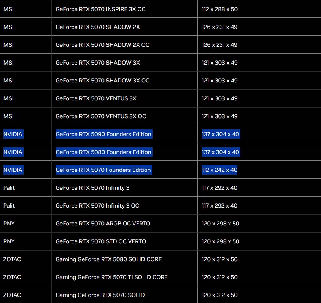Click highlighted 'GeForce RTX 5090 Founders Edition'

(104, 134)
